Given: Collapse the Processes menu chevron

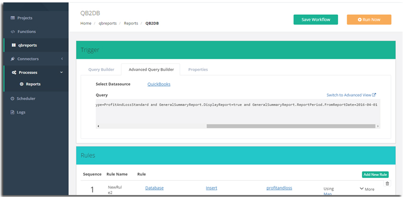Looking at the screenshot, I should coord(61,72).
